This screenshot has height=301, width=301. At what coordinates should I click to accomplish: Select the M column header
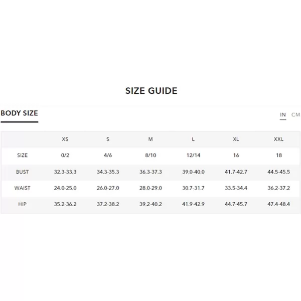point(150,139)
